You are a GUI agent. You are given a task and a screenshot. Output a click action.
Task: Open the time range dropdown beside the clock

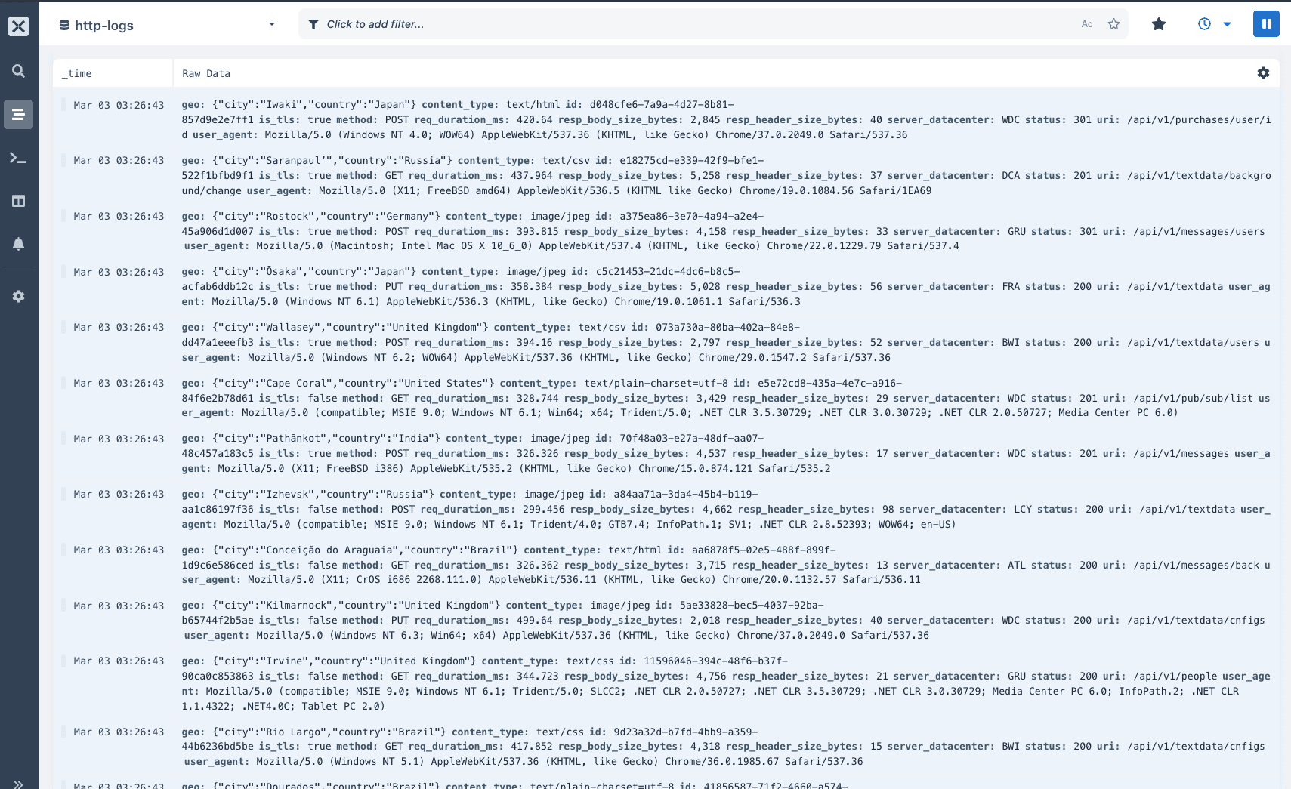pos(1226,24)
